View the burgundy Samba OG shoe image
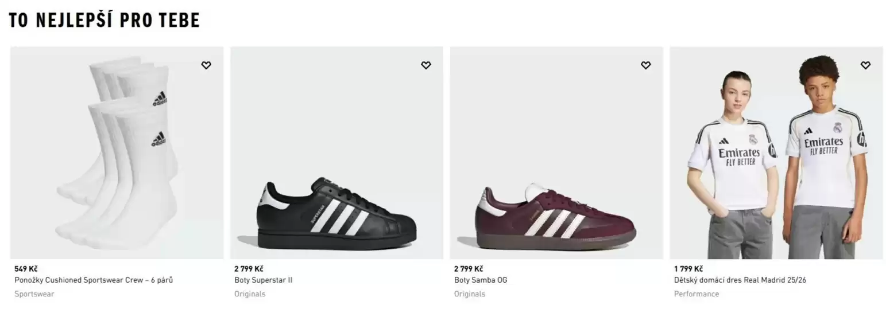This screenshot has height=321, width=886. click(x=557, y=152)
